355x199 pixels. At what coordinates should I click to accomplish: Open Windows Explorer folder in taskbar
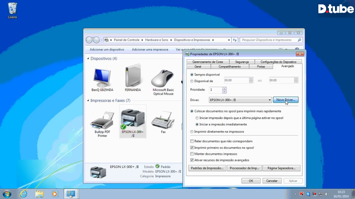[39, 194]
